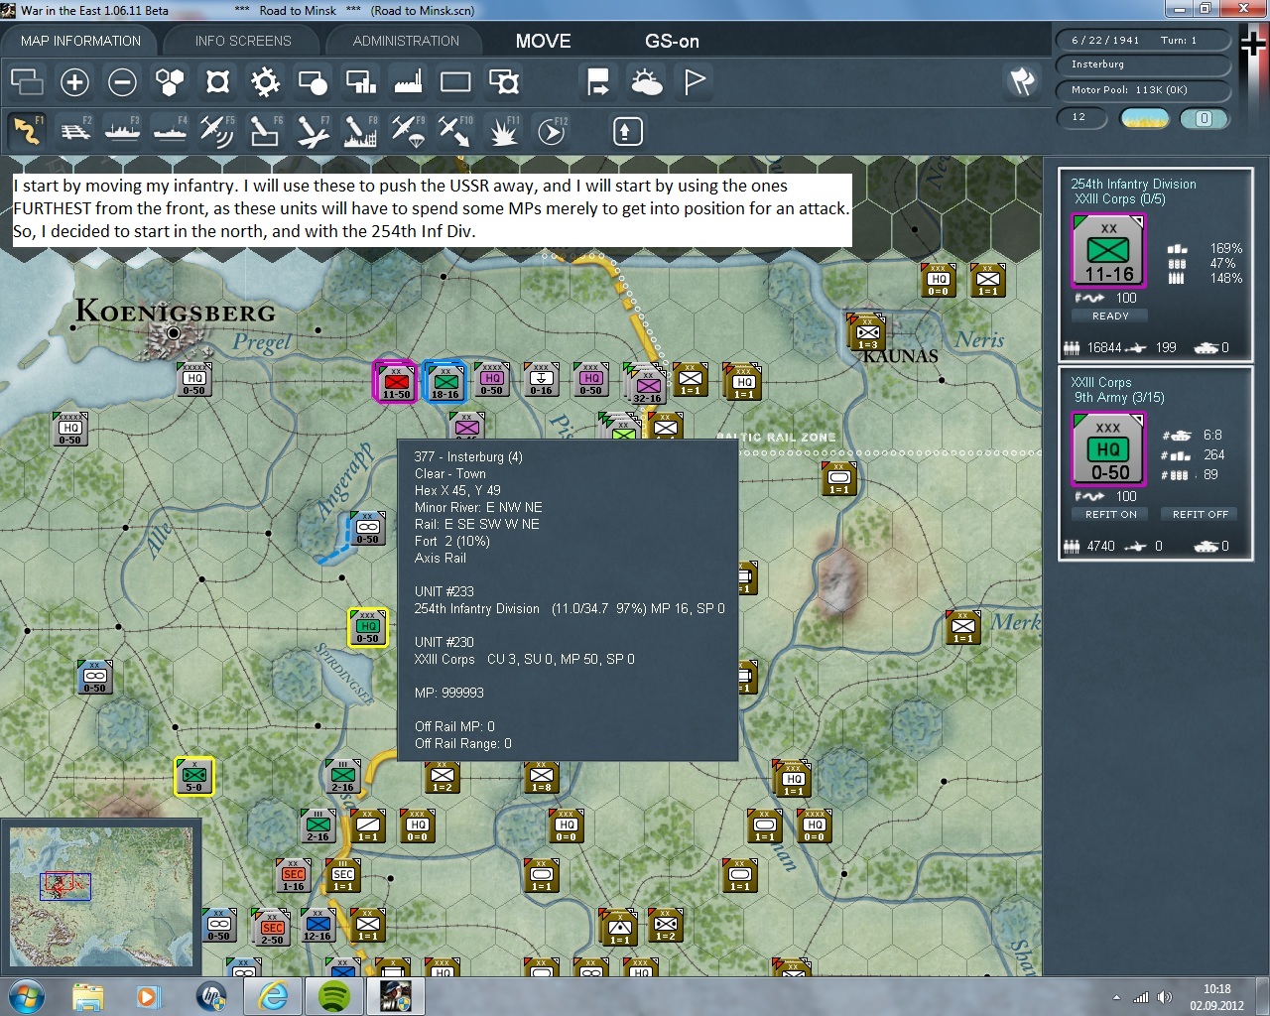Click the sun and cloud weather icon

pos(646,81)
